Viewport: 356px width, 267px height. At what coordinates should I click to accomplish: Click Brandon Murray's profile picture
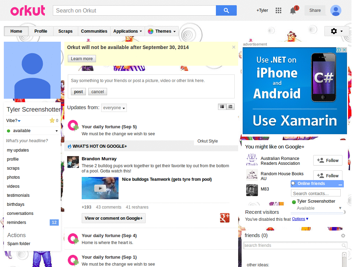73,162
